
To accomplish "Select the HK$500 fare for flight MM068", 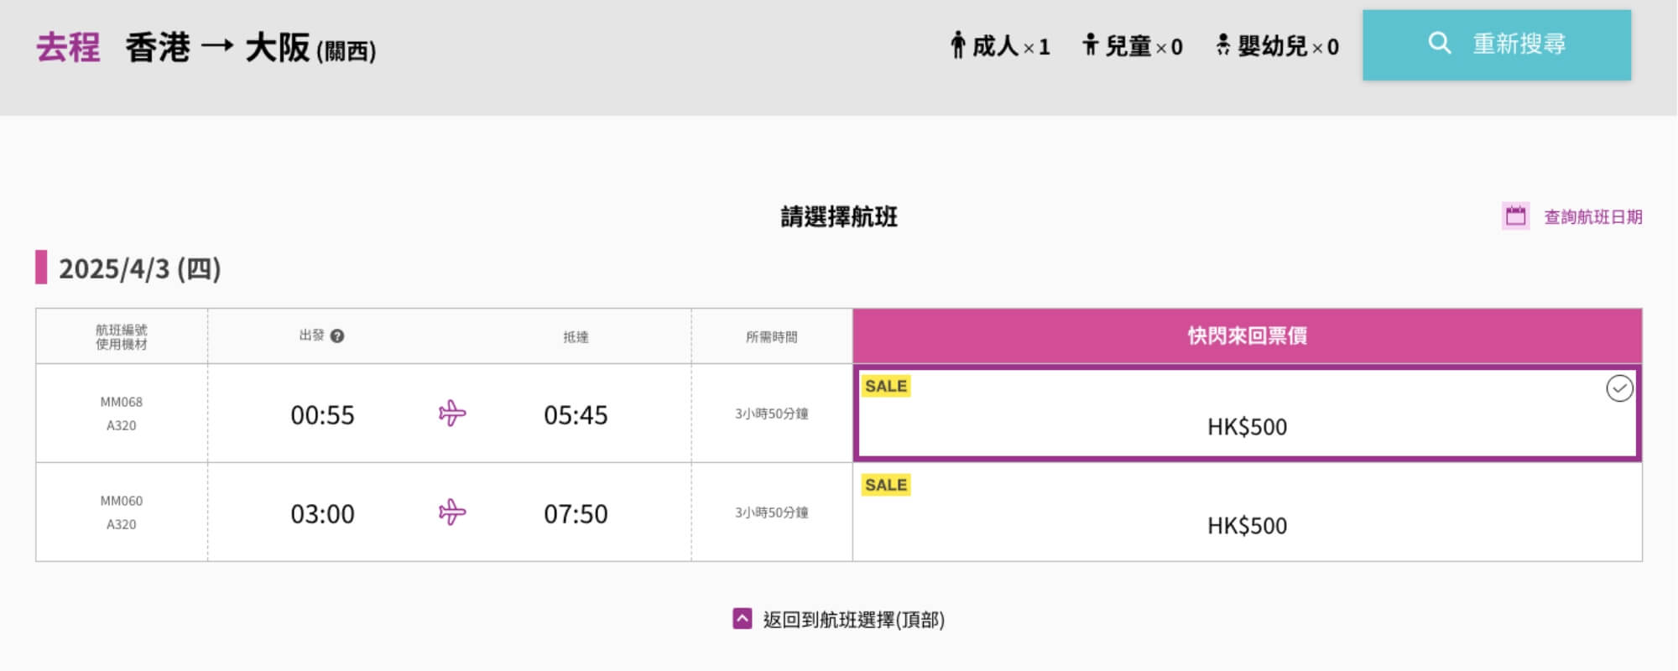I will (1247, 414).
